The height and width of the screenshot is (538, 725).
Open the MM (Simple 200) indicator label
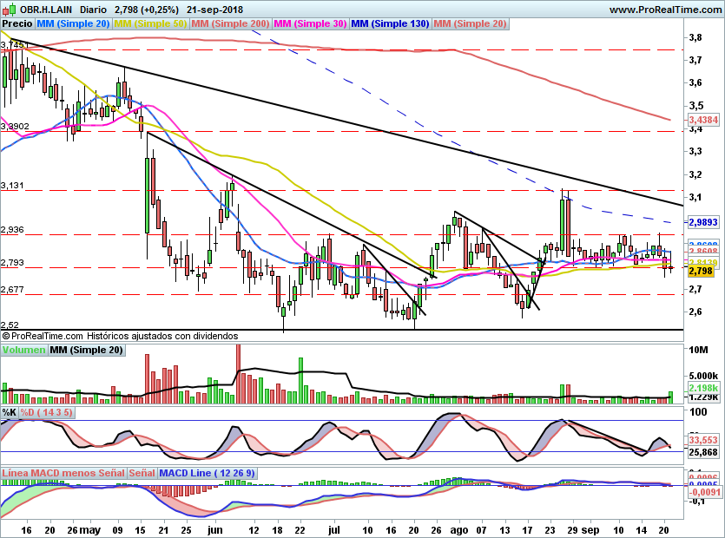click(231, 23)
